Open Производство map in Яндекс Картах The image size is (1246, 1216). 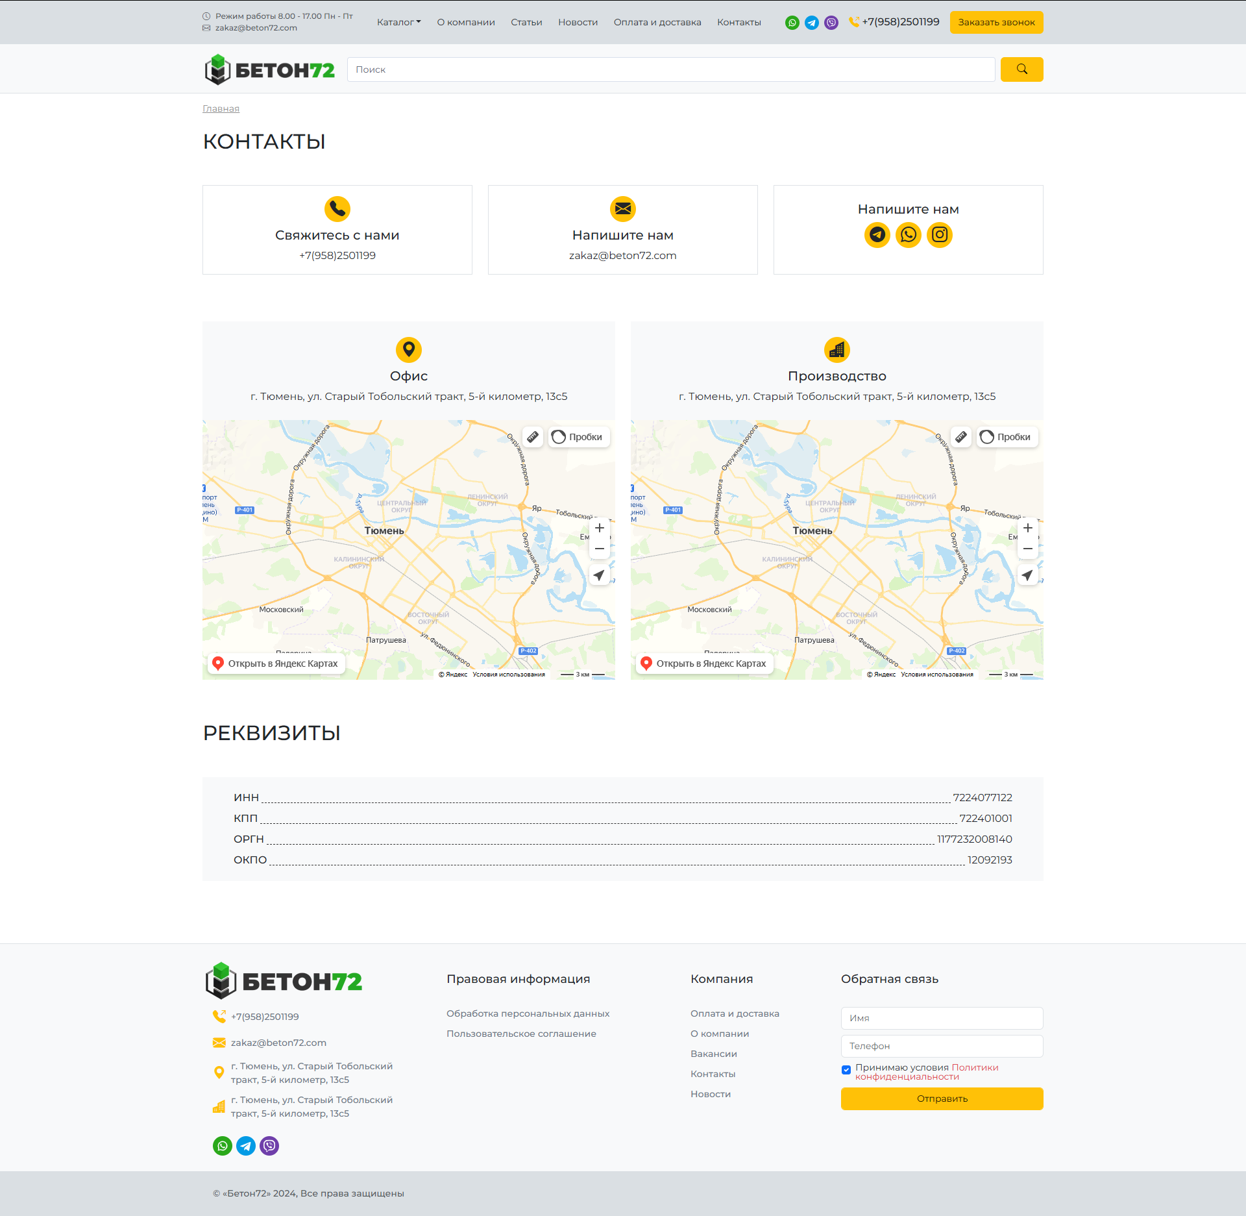click(705, 664)
